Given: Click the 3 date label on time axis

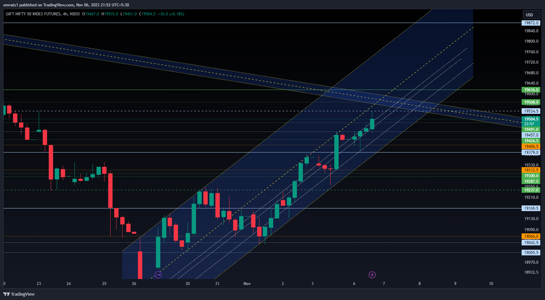Looking at the screenshot, I should pos(313,284).
